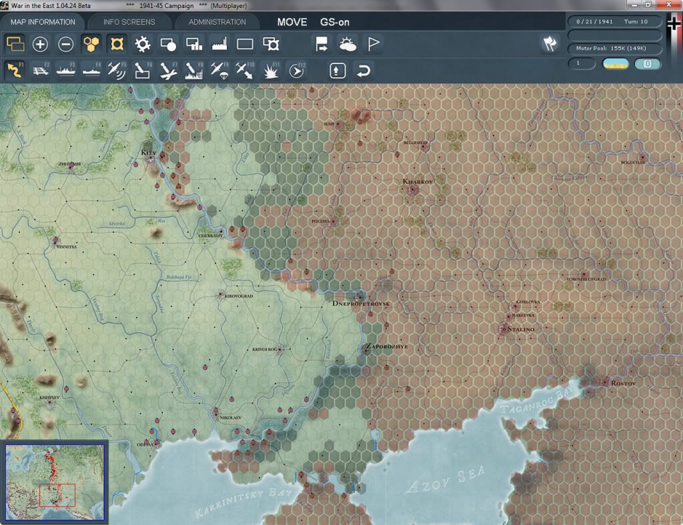
Task: Click the crossed double flags icon
Action: [x=550, y=44]
